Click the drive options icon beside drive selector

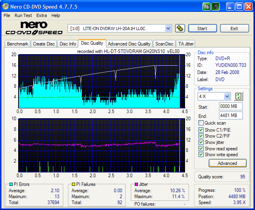180,28
